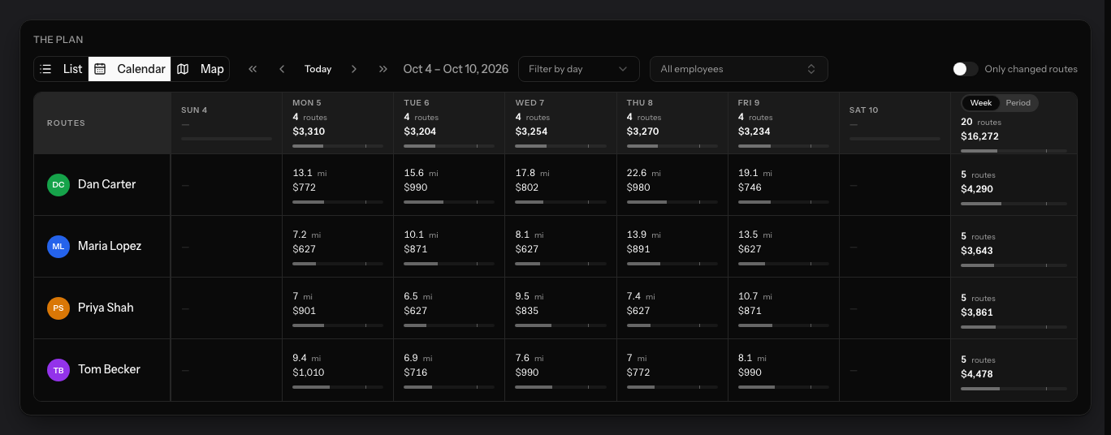Click Tom Becker's TB avatar
The image size is (1111, 435).
pos(58,370)
